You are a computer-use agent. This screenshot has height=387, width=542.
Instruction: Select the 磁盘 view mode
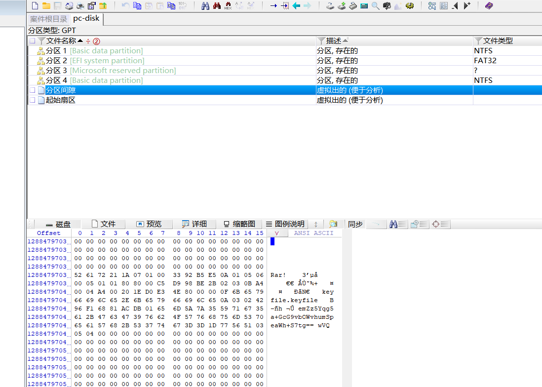[x=58, y=224]
